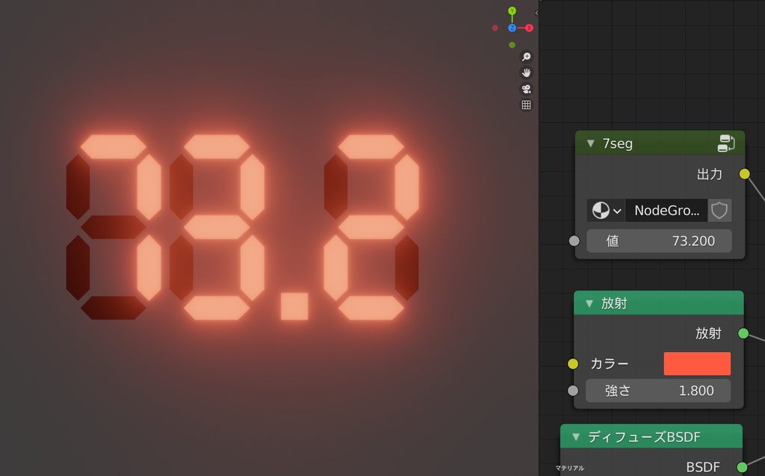765x476 pixels.
Task: Open the material selection dropdown on 7seg node
Action: click(x=616, y=210)
